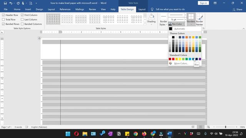
Task: Show hidden icons in system tray
Action: pyautogui.click(x=179, y=134)
